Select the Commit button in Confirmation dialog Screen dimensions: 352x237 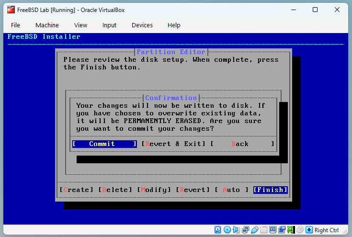click(x=104, y=144)
